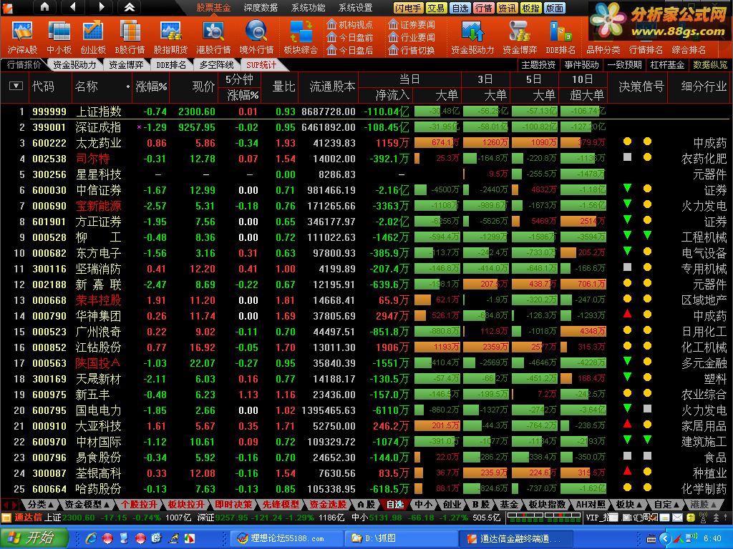Open 板块综合 toolbar icon
The height and width of the screenshot is (549, 733).
(x=301, y=37)
